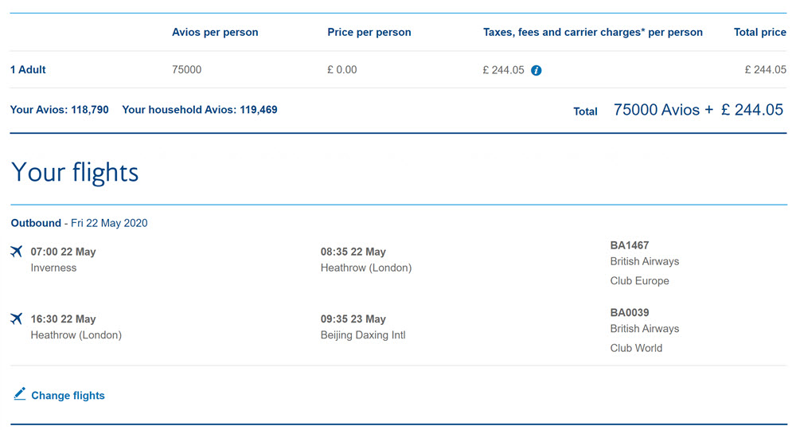Image resolution: width=796 pixels, height=430 pixels.
Task: Click the Heathrow departure plane icon
Action: [x=16, y=319]
